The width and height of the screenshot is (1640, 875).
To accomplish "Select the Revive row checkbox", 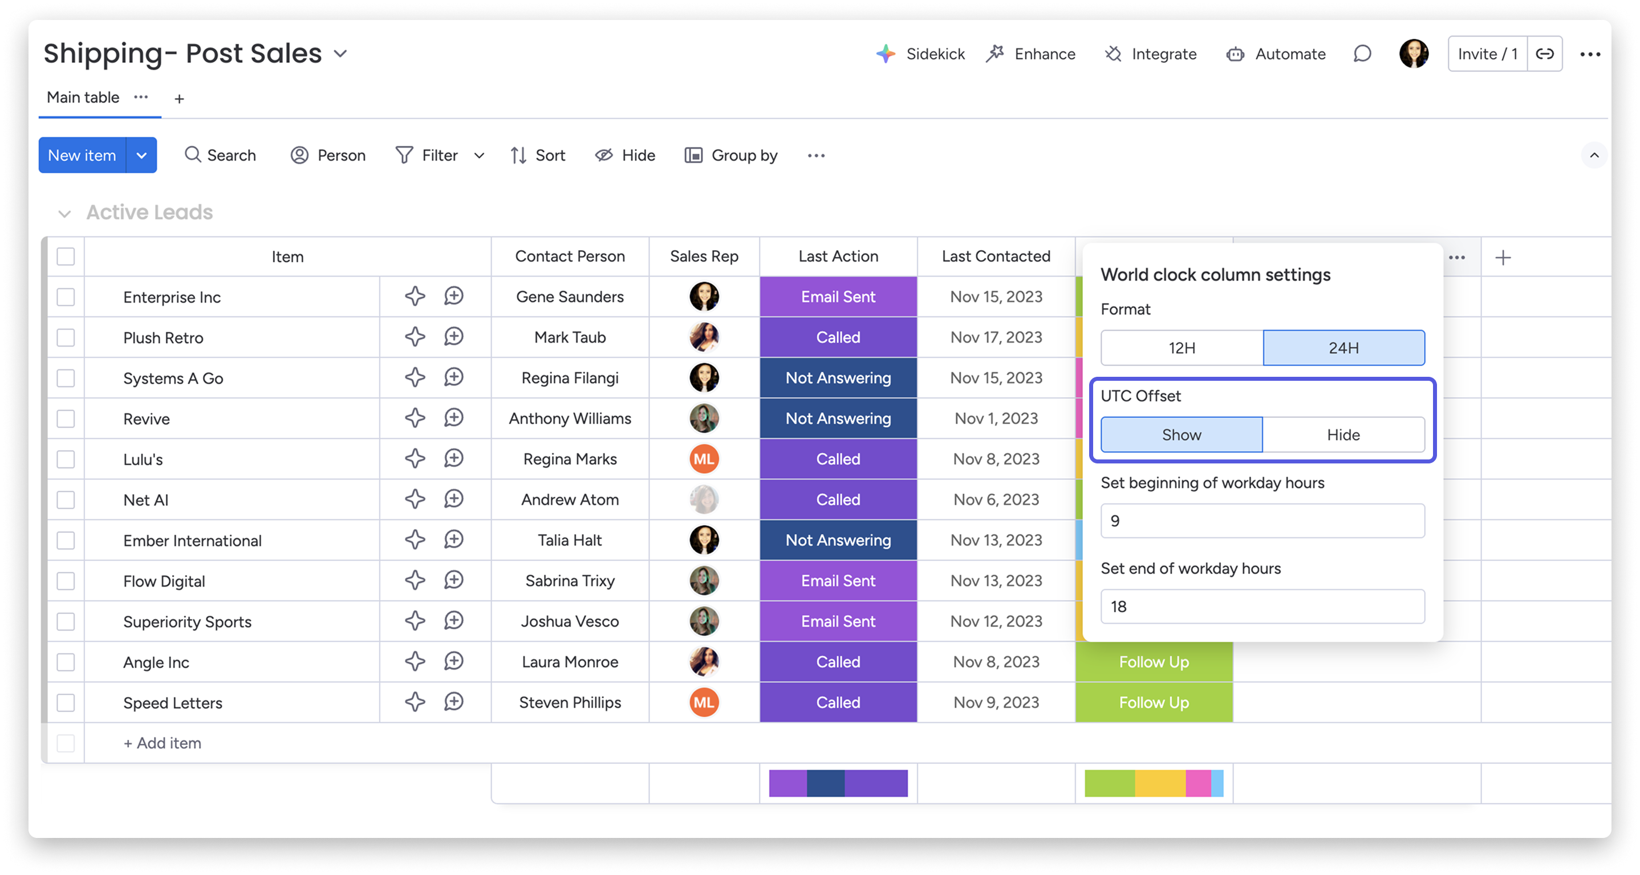I will point(66,419).
